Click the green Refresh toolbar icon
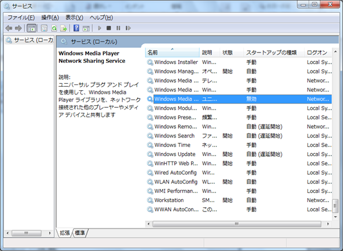The height and width of the screenshot is (251, 343). pyautogui.click(x=54, y=28)
